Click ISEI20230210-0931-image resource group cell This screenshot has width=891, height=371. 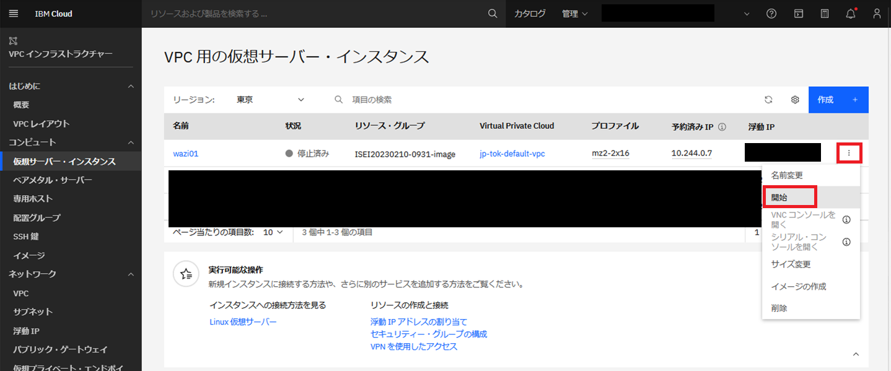[405, 154]
